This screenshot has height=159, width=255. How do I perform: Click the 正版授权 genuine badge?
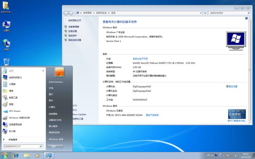[x=237, y=114]
